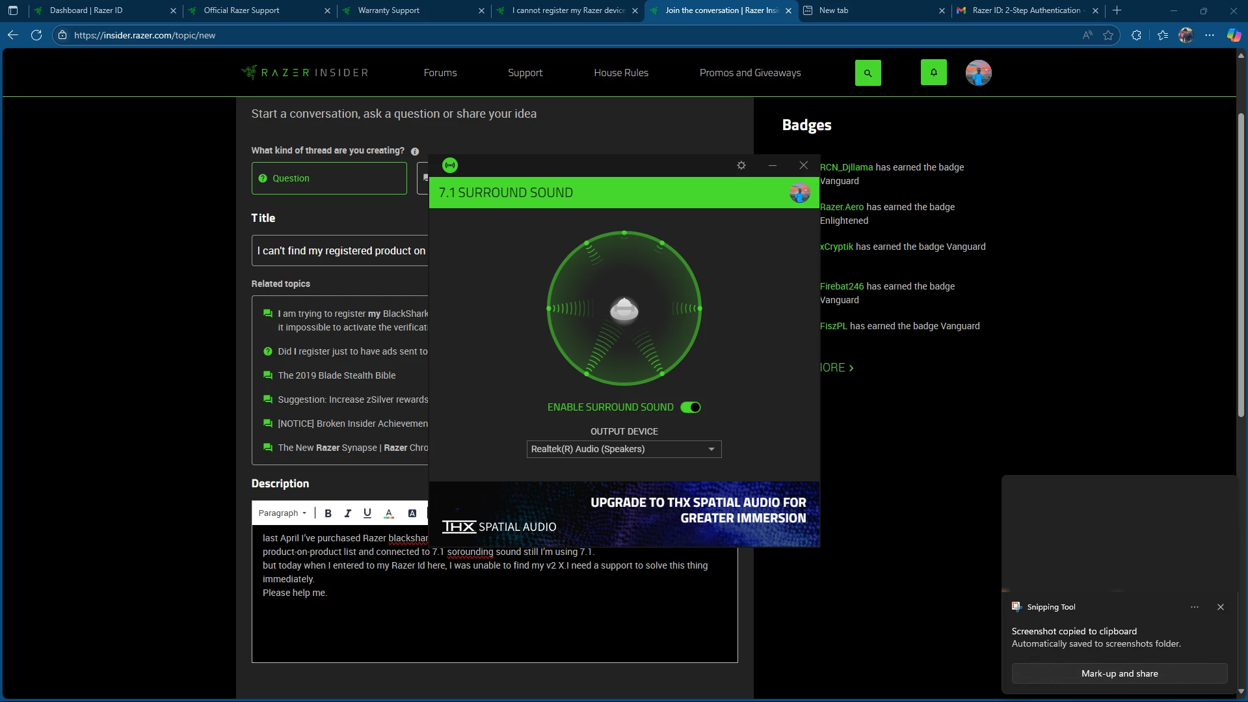
Task: Select the right side speaker node
Action: tap(700, 308)
